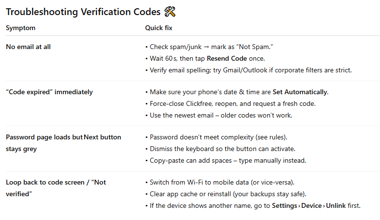
Task: Click the "Dismiss the keyboard" tip
Action: point(220,149)
